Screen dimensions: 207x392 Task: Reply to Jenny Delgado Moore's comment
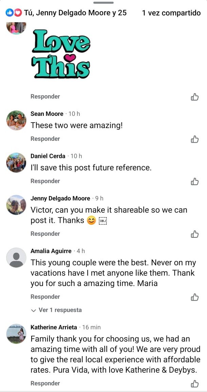pos(45,234)
